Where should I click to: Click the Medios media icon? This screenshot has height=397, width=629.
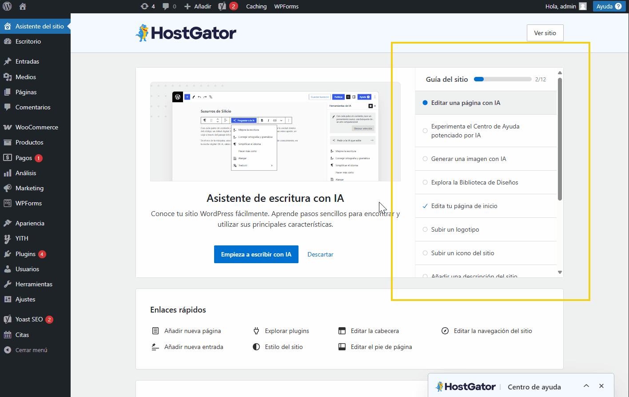click(x=8, y=77)
